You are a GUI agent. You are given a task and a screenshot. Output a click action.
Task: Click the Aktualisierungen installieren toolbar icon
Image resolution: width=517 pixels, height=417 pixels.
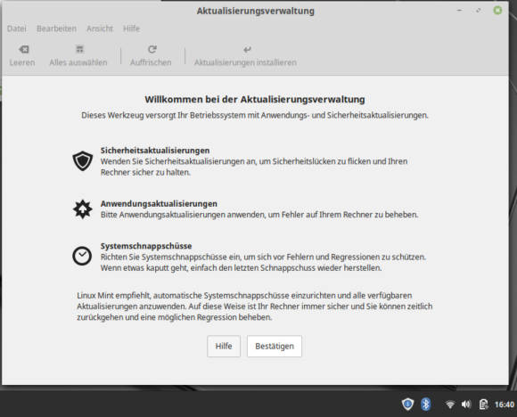pos(247,49)
